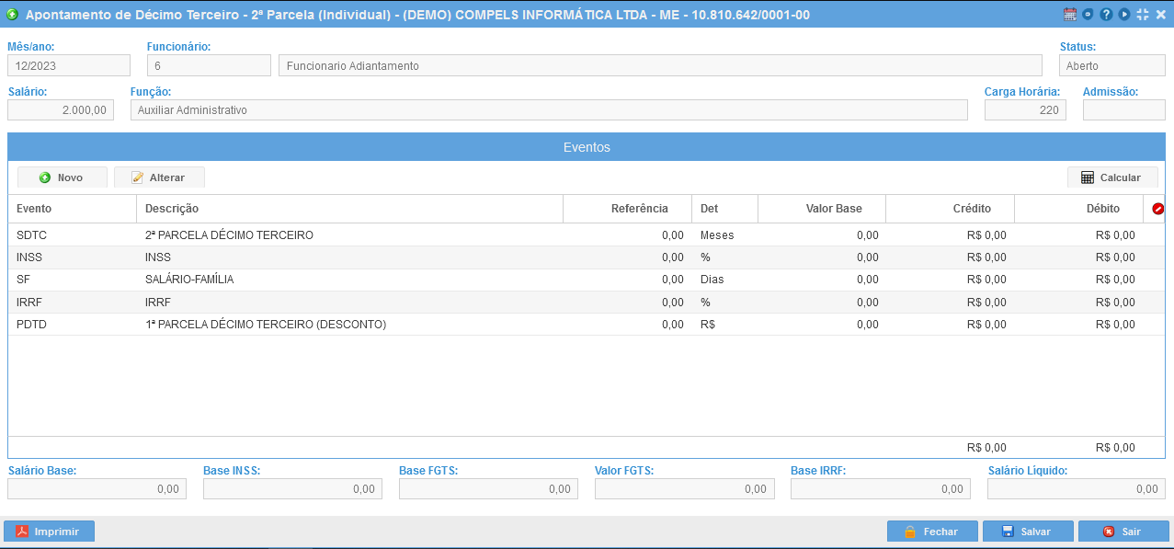Click the Det column header
This screenshot has width=1174, height=549.
coord(724,209)
